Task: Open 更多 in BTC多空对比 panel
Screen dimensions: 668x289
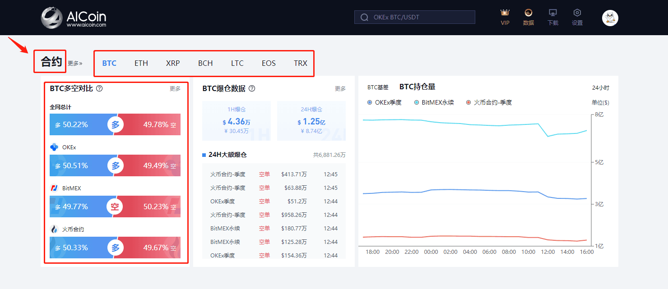Action: point(175,89)
